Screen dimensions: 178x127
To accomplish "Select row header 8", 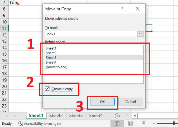I will pyautogui.click(x=4, y=9).
